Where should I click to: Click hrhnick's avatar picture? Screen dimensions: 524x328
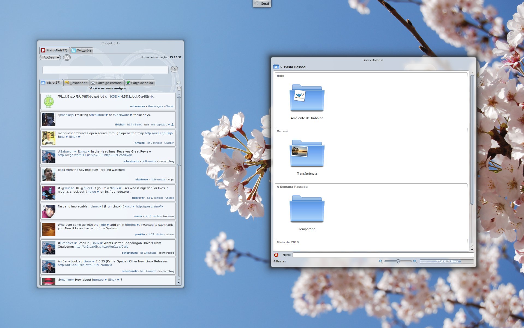(49, 138)
